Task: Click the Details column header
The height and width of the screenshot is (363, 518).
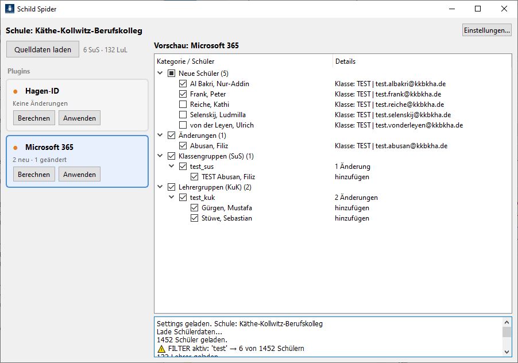Action: [x=422, y=61]
